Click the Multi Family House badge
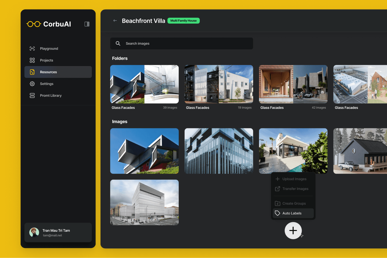The width and height of the screenshot is (387, 258). [183, 21]
